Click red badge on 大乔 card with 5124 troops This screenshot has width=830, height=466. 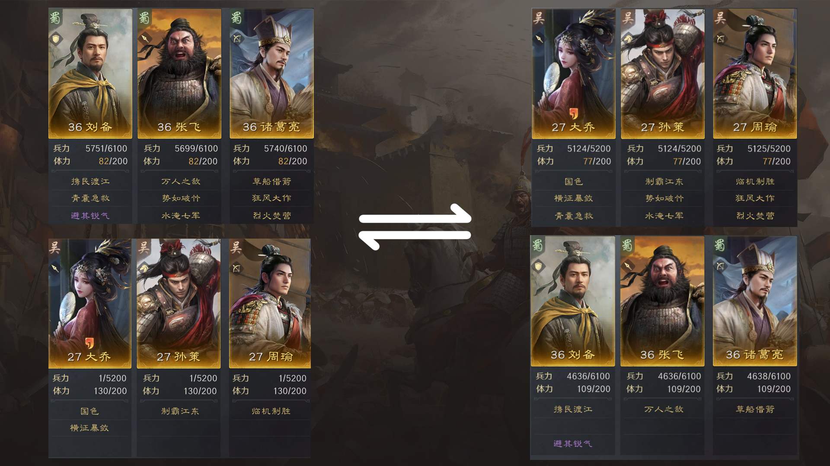574,113
